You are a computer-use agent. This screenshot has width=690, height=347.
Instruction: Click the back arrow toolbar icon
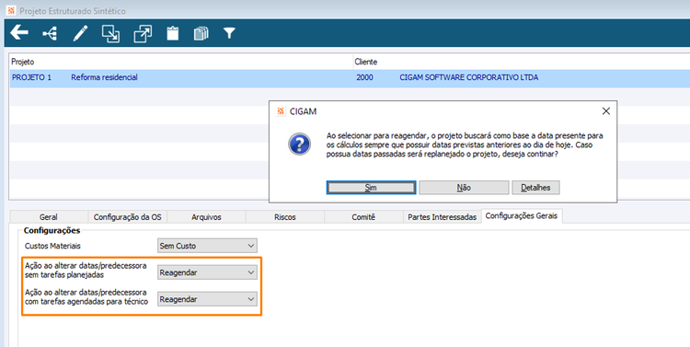19,32
